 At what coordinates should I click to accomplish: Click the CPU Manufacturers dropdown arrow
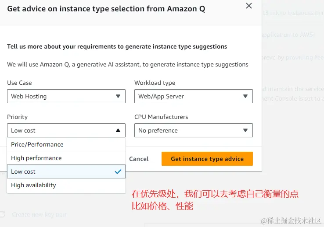tap(245, 130)
